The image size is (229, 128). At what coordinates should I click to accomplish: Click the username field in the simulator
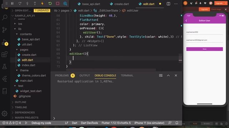click(x=204, y=32)
